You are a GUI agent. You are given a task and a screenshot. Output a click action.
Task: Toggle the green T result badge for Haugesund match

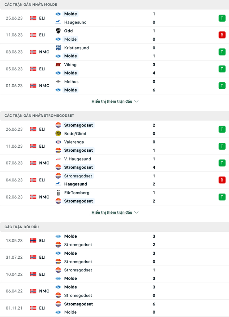click(222, 18)
